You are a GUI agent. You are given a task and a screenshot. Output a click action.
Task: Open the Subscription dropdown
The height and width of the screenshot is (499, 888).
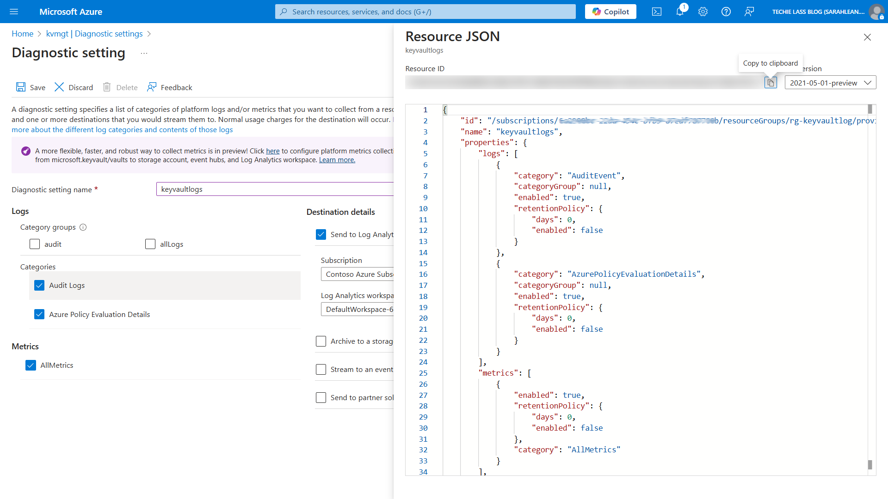pos(365,274)
